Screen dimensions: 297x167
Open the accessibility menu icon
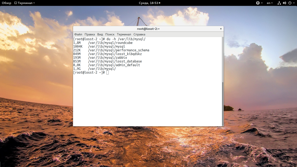pyautogui.click(x=257, y=3)
